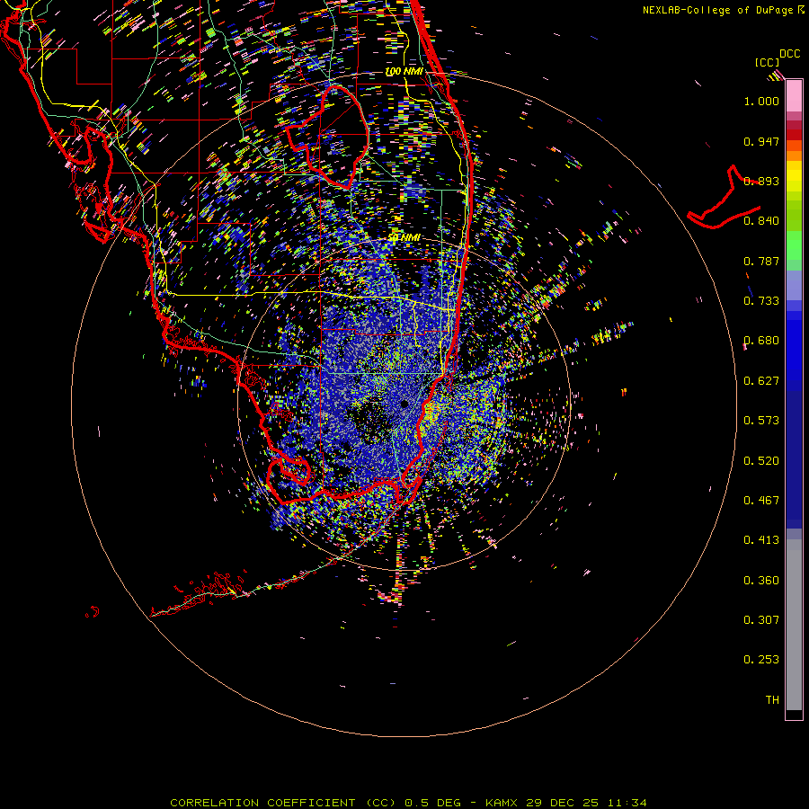The width and height of the screenshot is (809, 809).
Task: Click the 0.680 scale label
Action: (761, 341)
